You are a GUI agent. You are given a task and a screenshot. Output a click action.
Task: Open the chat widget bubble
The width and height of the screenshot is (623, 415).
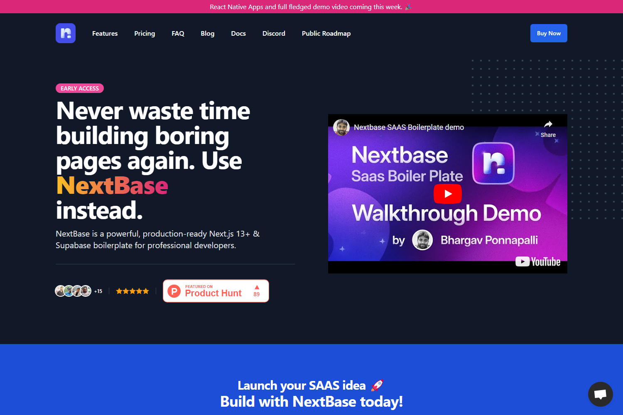(600, 394)
